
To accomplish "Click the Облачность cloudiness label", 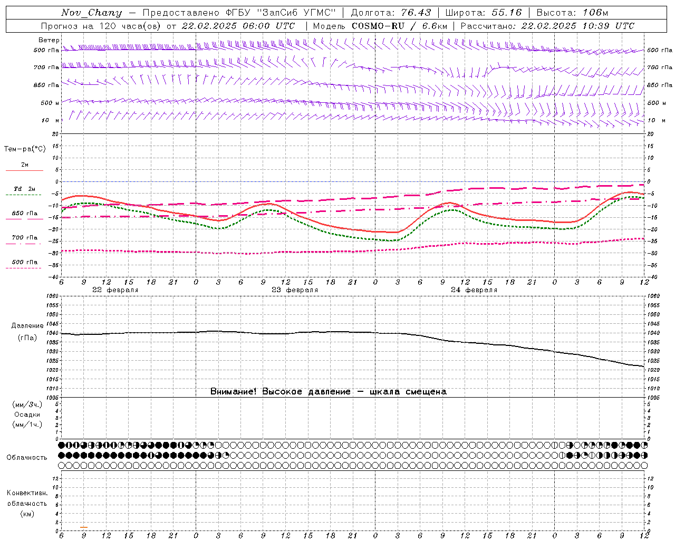I will [x=27, y=457].
